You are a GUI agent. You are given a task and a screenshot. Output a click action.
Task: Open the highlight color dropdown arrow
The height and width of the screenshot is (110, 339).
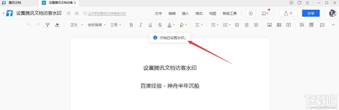186,25
